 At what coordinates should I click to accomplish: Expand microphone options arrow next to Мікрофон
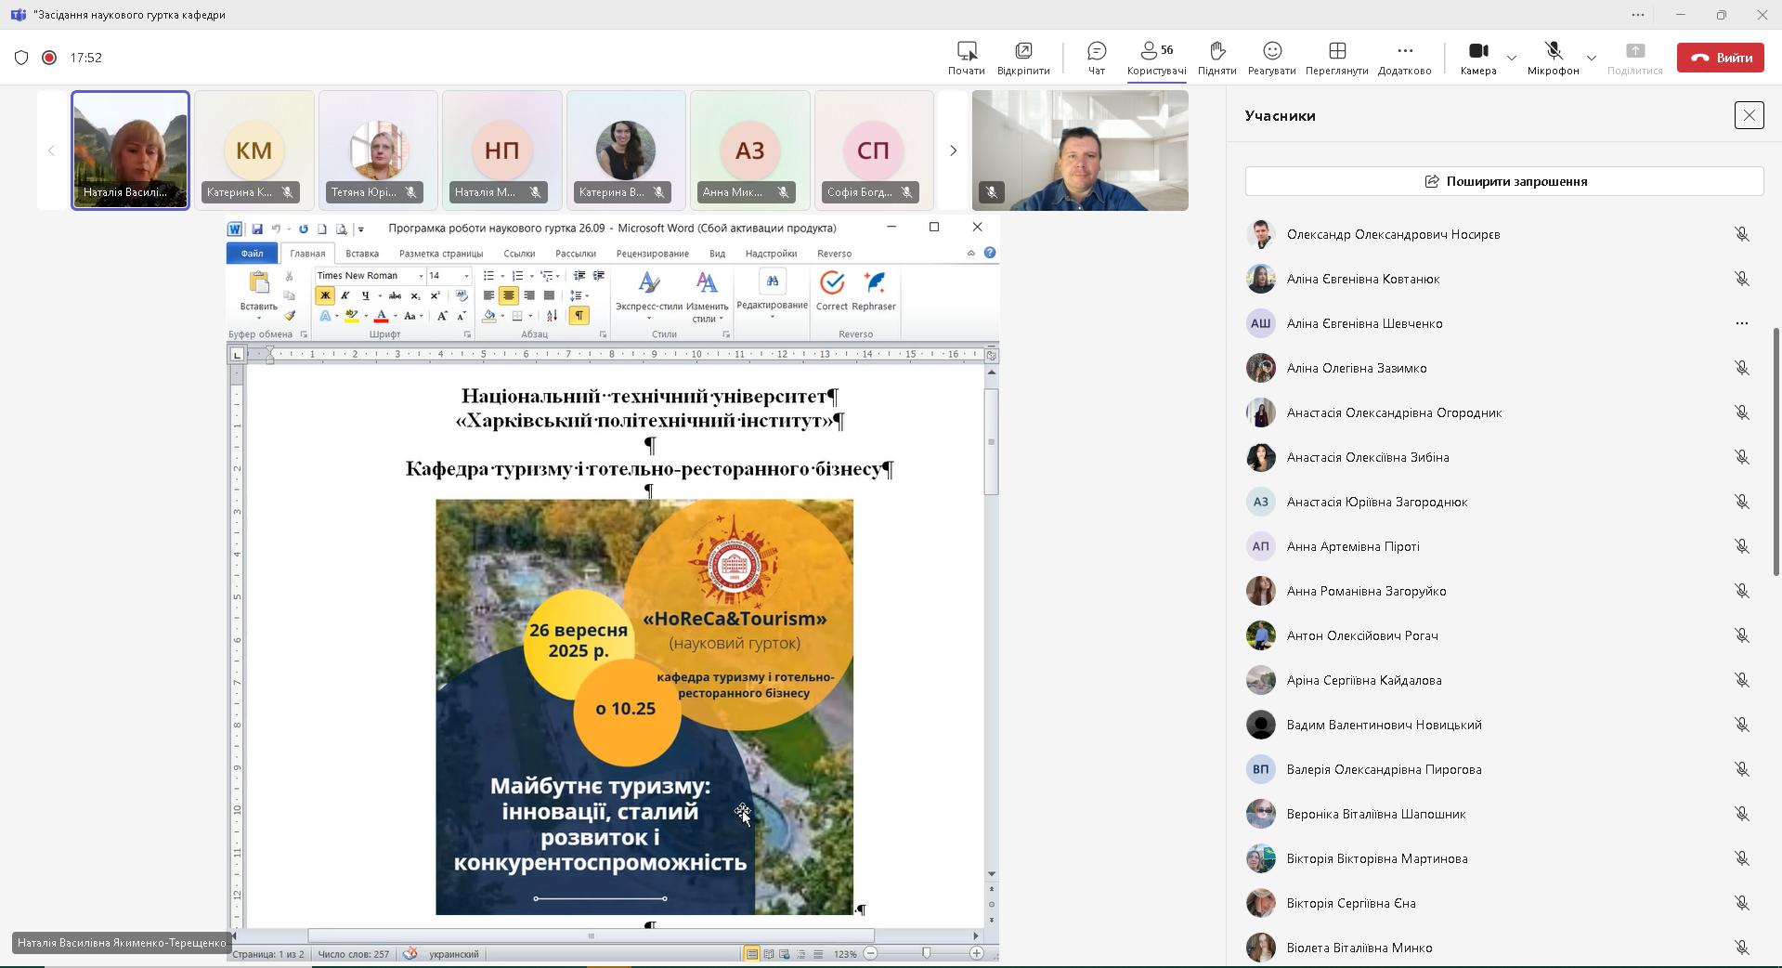[1591, 58]
